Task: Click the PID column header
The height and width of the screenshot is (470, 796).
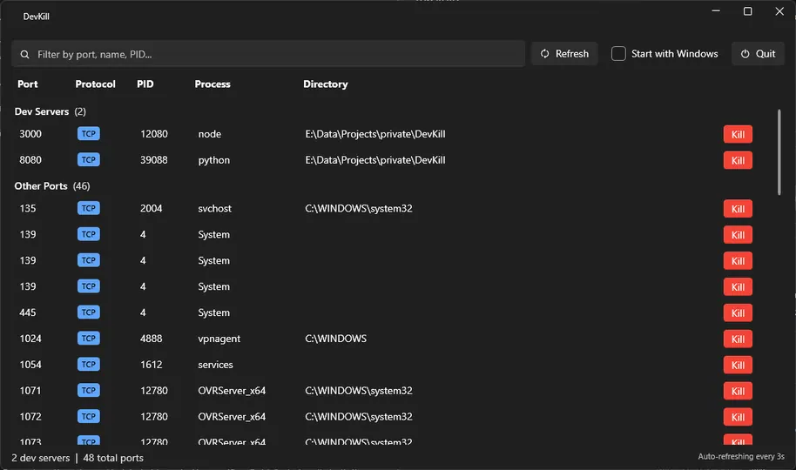Action: [145, 84]
